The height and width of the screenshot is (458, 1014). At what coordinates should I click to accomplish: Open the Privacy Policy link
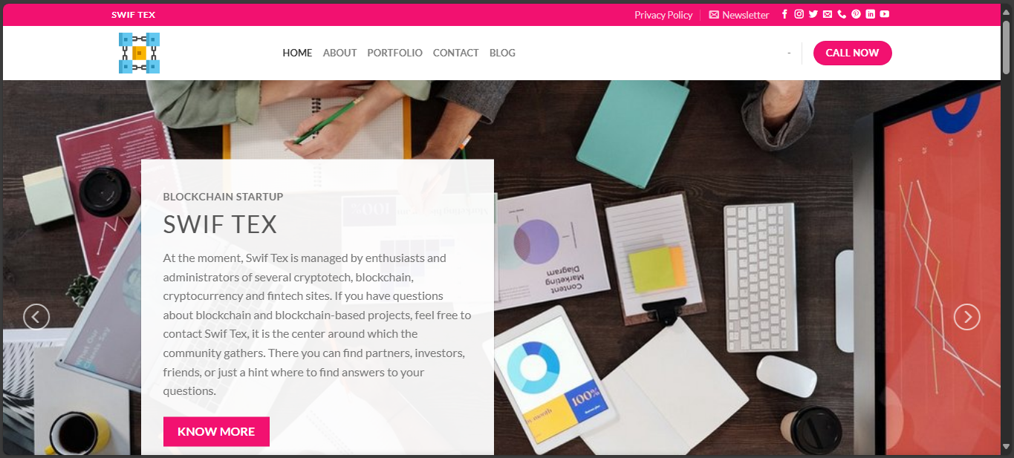[663, 15]
